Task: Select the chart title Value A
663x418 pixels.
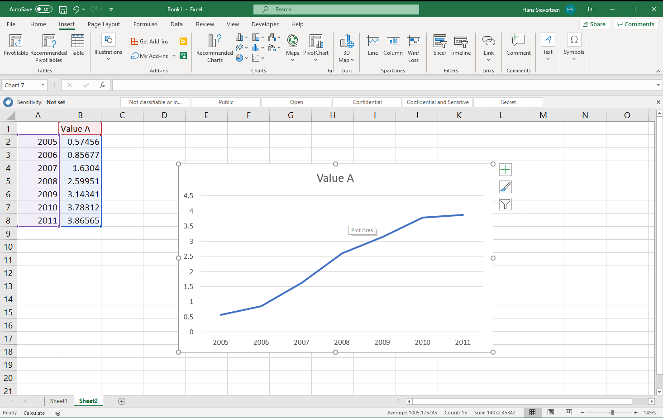Action: click(x=335, y=178)
